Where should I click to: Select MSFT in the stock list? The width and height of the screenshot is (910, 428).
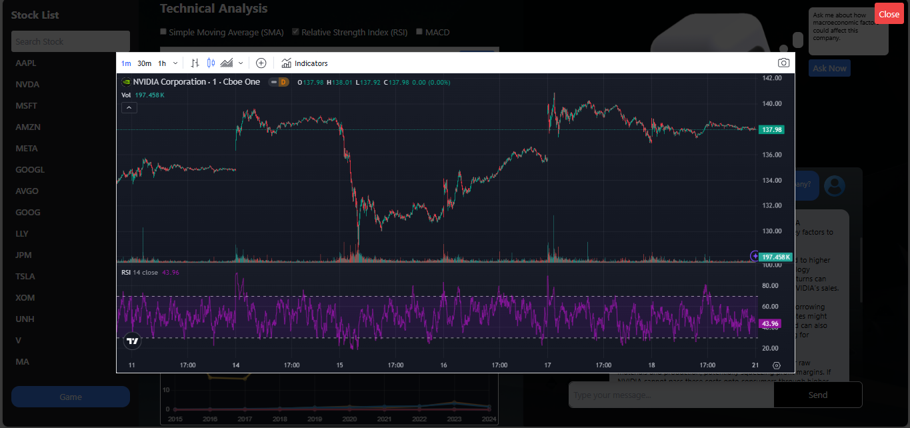(27, 105)
